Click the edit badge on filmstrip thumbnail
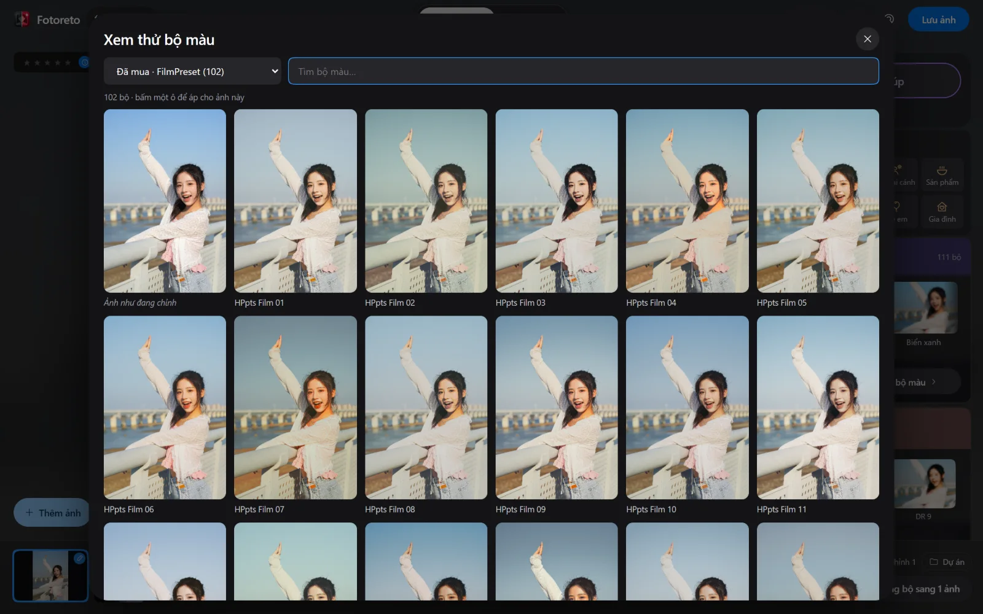 (79, 558)
